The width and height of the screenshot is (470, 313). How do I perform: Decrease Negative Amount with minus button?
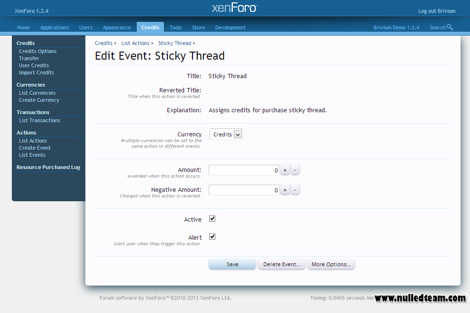(295, 190)
